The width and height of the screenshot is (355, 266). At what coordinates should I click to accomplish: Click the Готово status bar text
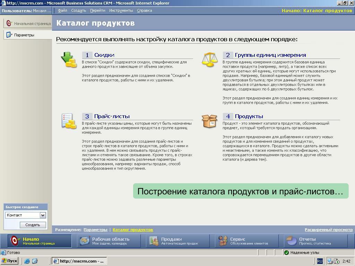coord(14,252)
